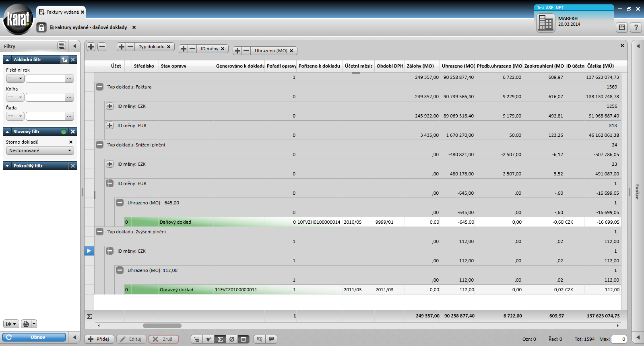644x346 pixels.
Task: Expand the Pokročilý filtr section
Action: [x=7, y=166]
